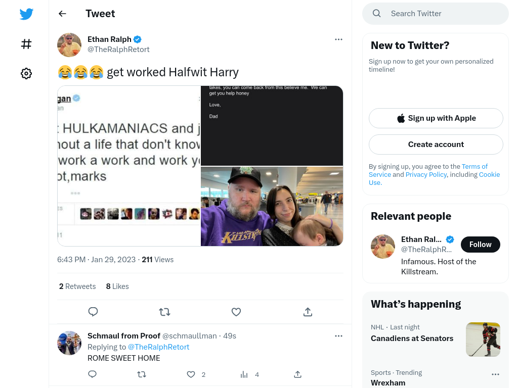Like the main tweet with heart icon
Viewport: 518px width, 388px height.
click(x=236, y=312)
